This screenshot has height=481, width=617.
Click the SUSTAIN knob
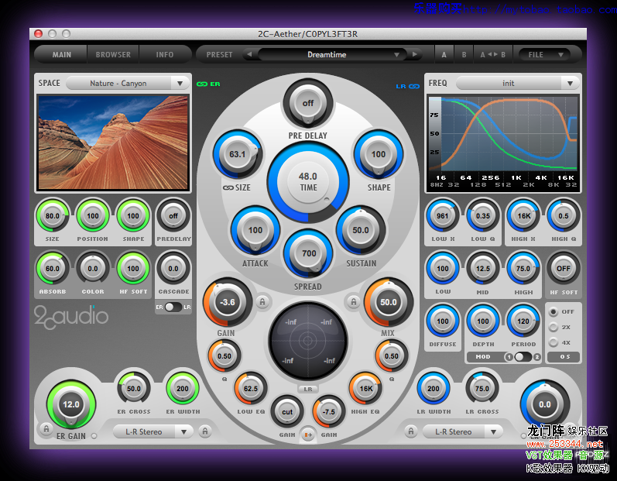[x=361, y=230]
